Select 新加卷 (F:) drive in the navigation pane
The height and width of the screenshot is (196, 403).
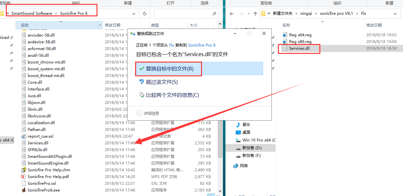(252, 155)
